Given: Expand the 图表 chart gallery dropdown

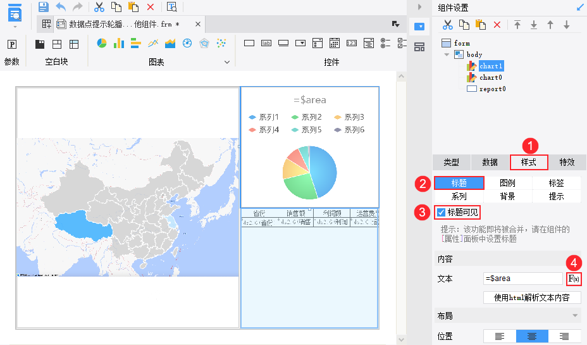Looking at the screenshot, I should click(227, 62).
